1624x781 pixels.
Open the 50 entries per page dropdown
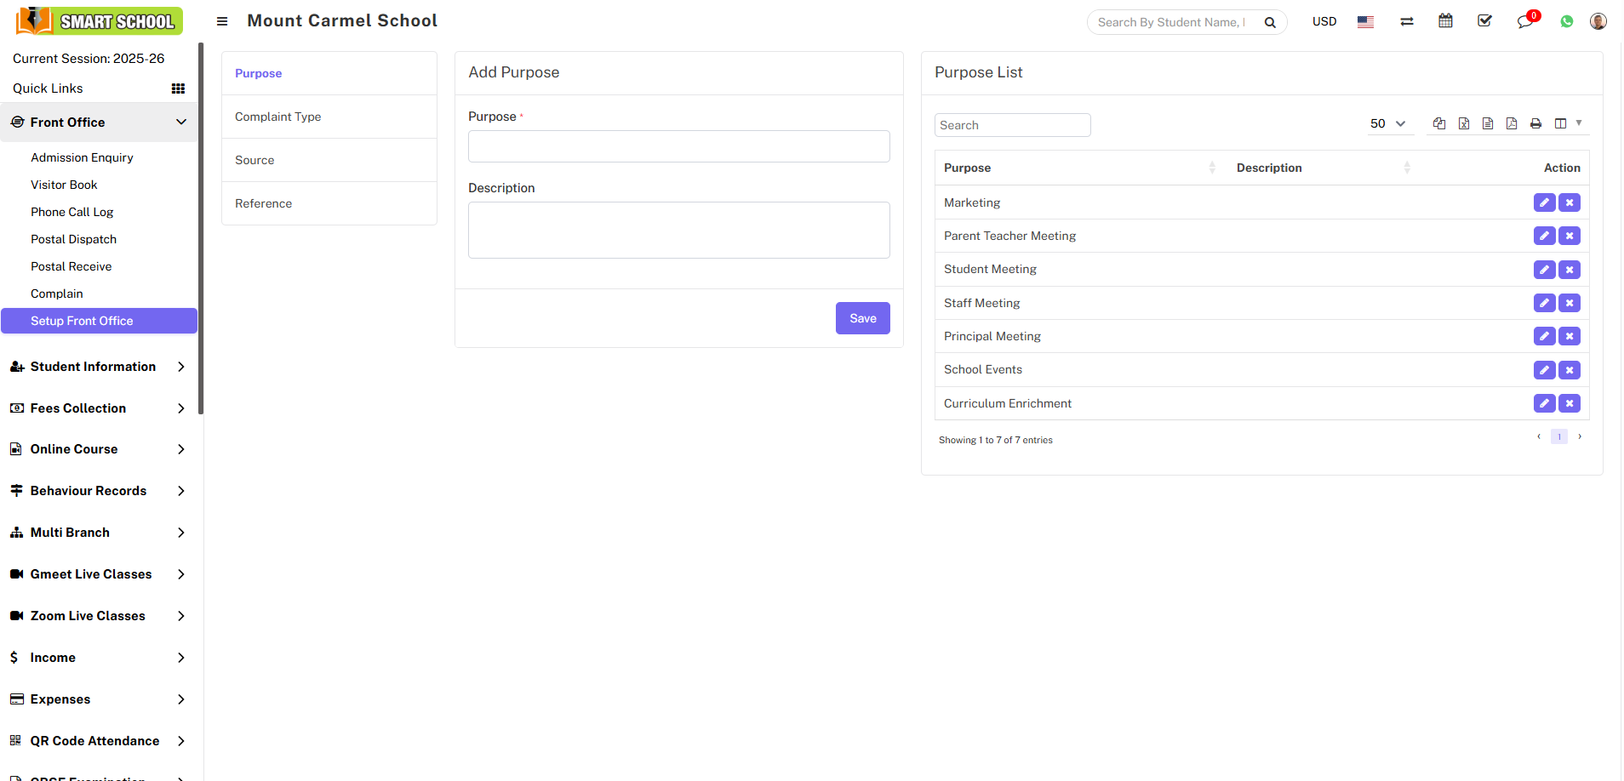pyautogui.click(x=1387, y=123)
